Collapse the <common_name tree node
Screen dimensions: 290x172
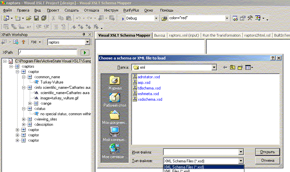click(x=23, y=77)
